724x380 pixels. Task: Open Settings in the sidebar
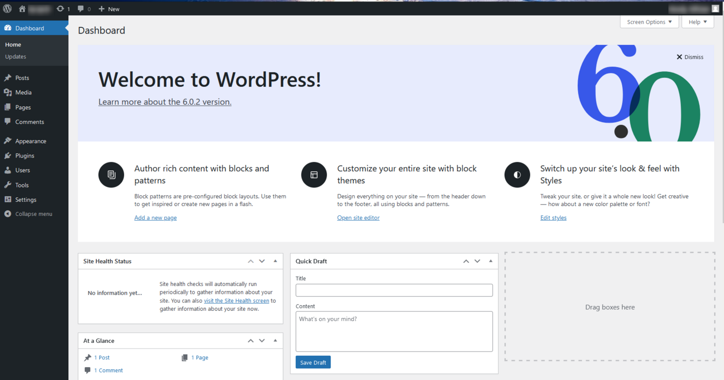pyautogui.click(x=26, y=200)
